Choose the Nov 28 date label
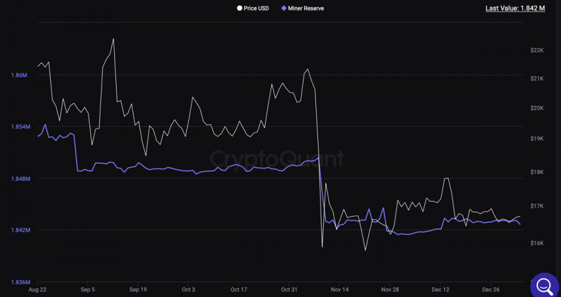 click(390, 290)
